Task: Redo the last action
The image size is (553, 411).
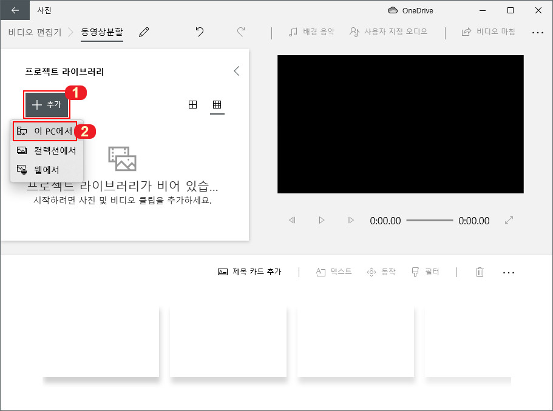Action: click(241, 31)
